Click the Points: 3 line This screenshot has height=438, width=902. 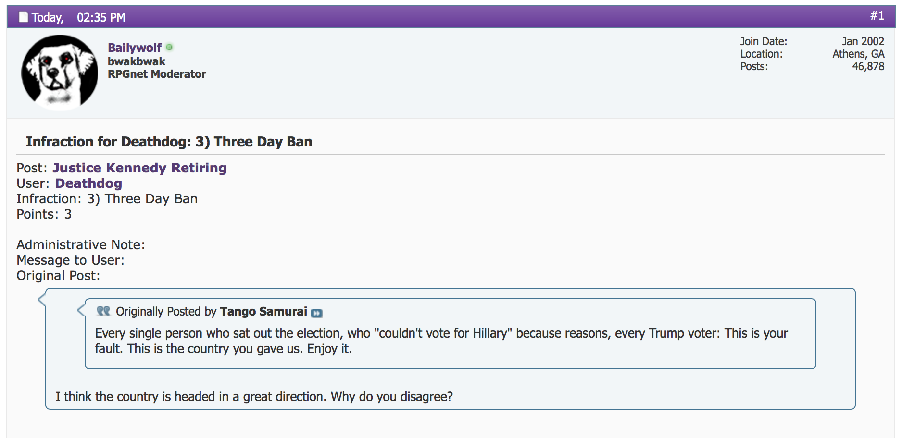point(44,214)
